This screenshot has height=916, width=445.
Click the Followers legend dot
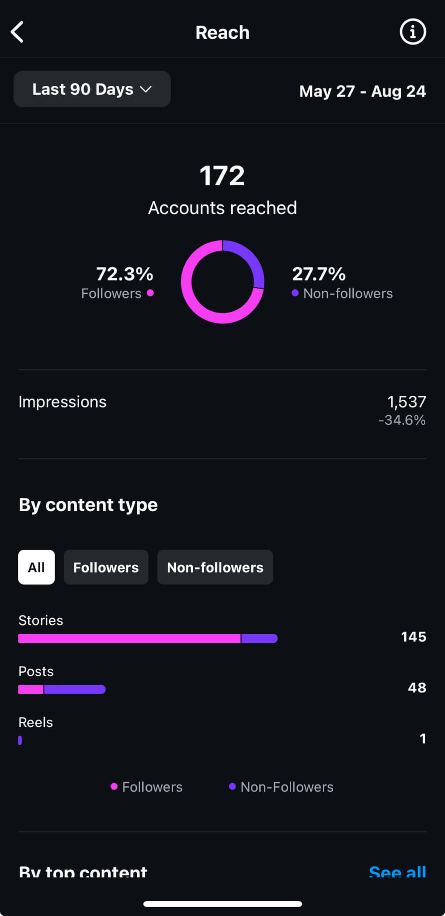pyautogui.click(x=151, y=293)
